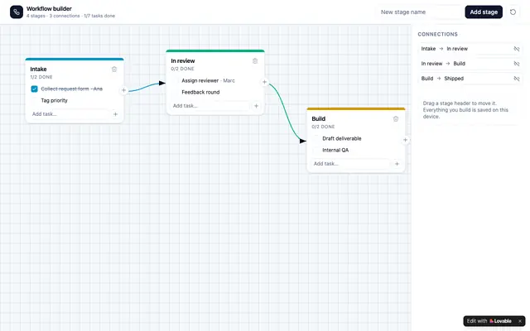Click the 'Assign reviewer' task text

[x=200, y=81]
